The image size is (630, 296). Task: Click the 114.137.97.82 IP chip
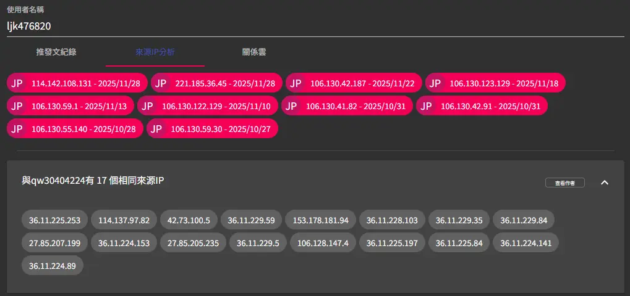click(x=124, y=220)
